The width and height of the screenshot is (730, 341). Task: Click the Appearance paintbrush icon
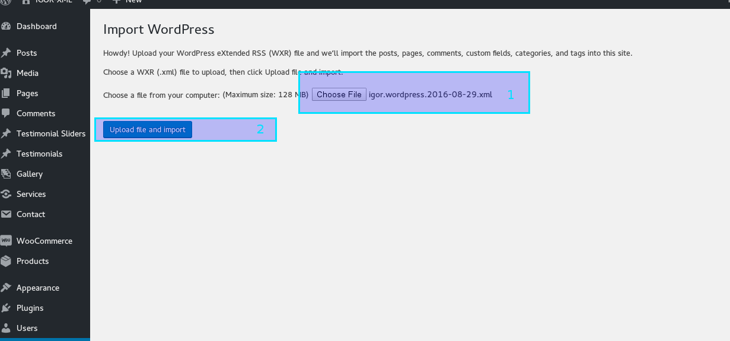[x=6, y=288]
